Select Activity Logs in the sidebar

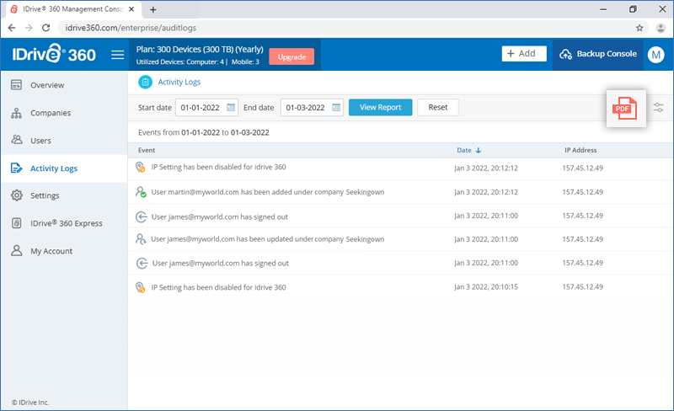(x=65, y=168)
